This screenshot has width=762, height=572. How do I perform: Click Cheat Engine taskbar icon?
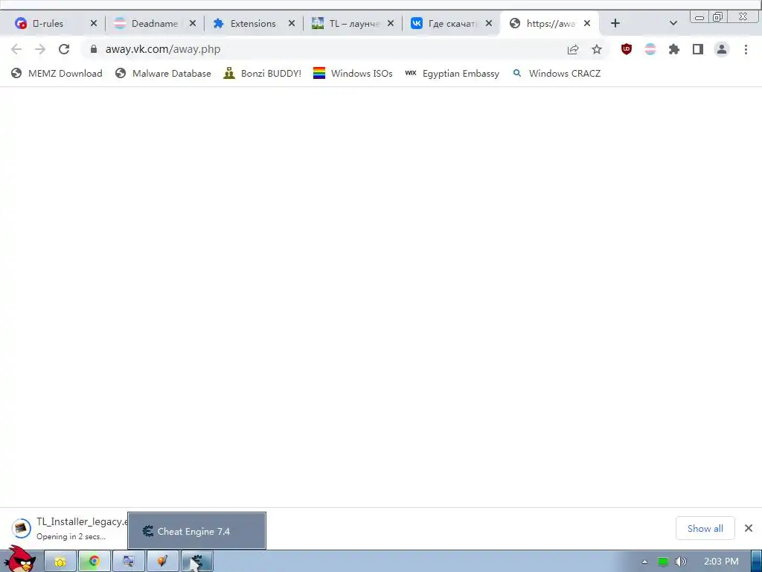(196, 562)
